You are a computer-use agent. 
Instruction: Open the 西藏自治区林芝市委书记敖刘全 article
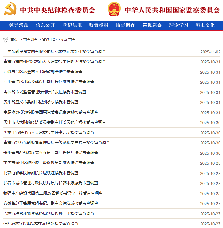click(43, 72)
